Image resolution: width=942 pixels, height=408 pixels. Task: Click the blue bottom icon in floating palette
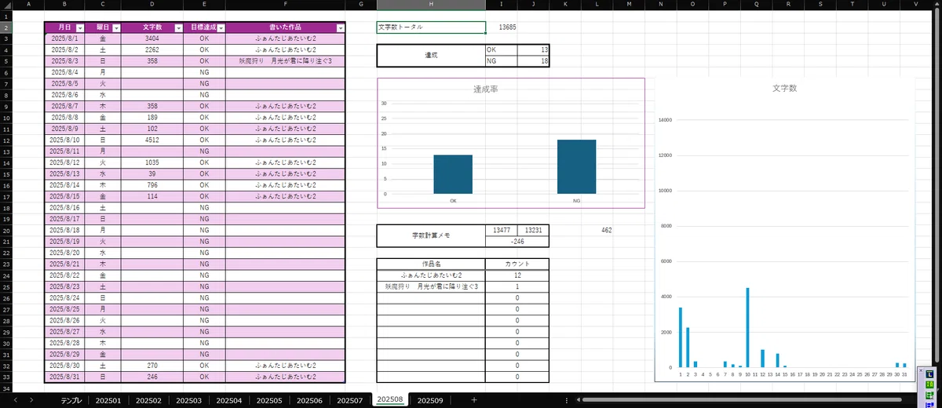click(929, 405)
